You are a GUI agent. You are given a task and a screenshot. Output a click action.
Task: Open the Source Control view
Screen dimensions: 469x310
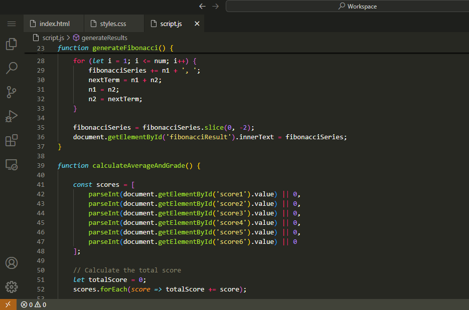coord(12,92)
